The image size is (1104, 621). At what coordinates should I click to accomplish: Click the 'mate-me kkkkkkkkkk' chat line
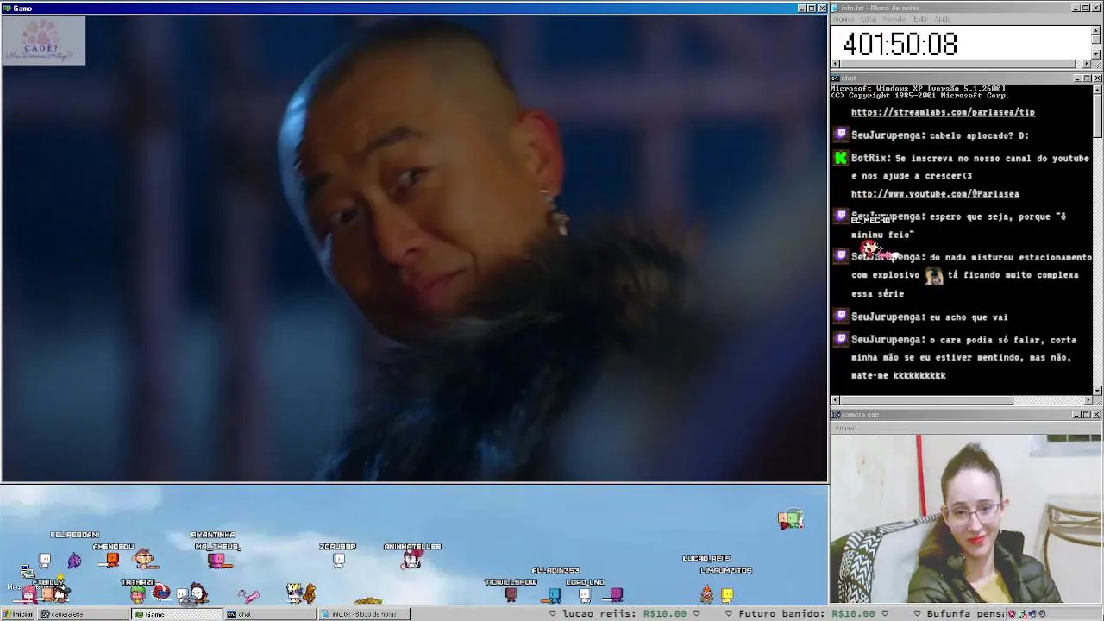point(898,376)
